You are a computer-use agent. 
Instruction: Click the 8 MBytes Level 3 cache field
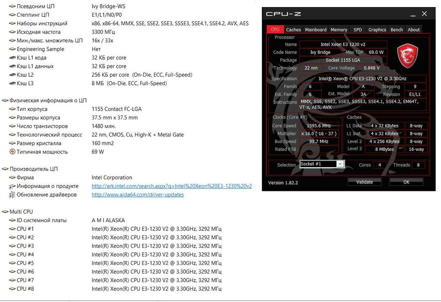385,149
